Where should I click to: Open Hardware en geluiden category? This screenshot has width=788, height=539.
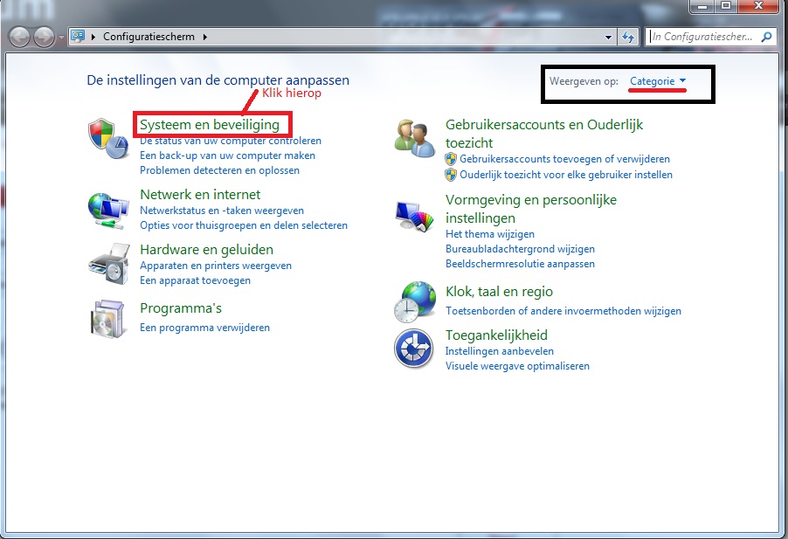(x=206, y=250)
